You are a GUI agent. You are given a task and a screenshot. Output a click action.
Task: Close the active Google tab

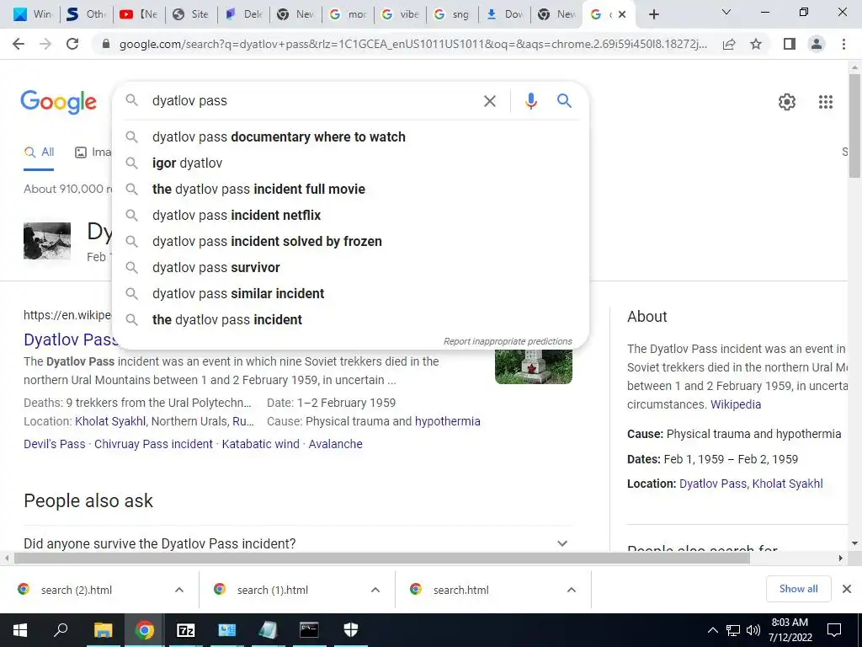point(622,14)
